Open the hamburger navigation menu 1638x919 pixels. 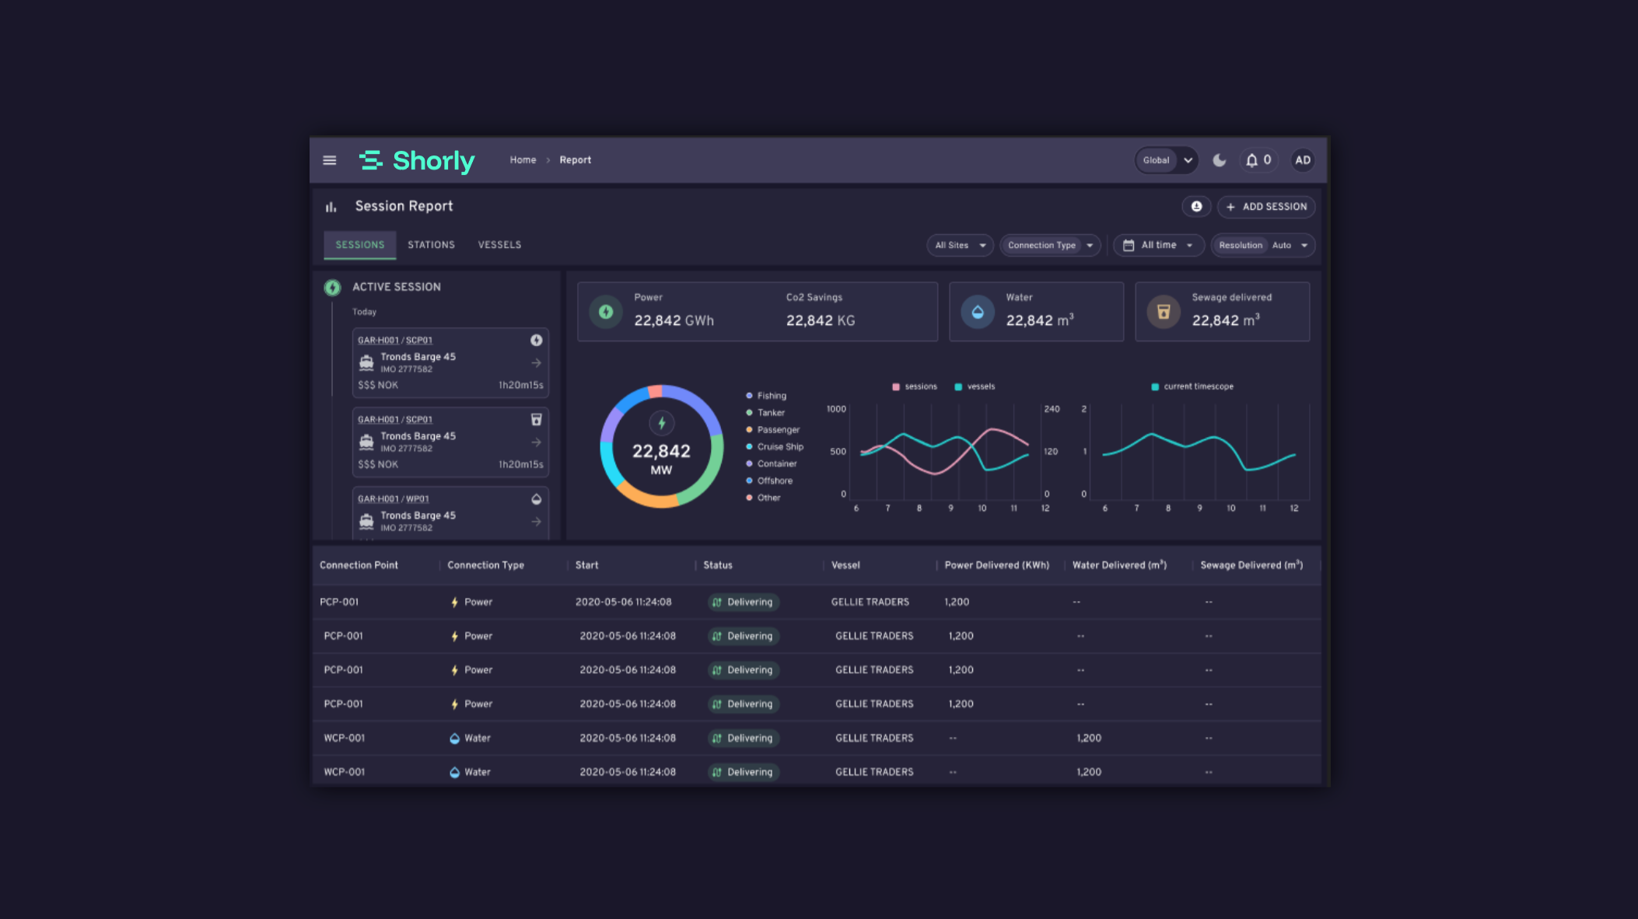point(330,160)
